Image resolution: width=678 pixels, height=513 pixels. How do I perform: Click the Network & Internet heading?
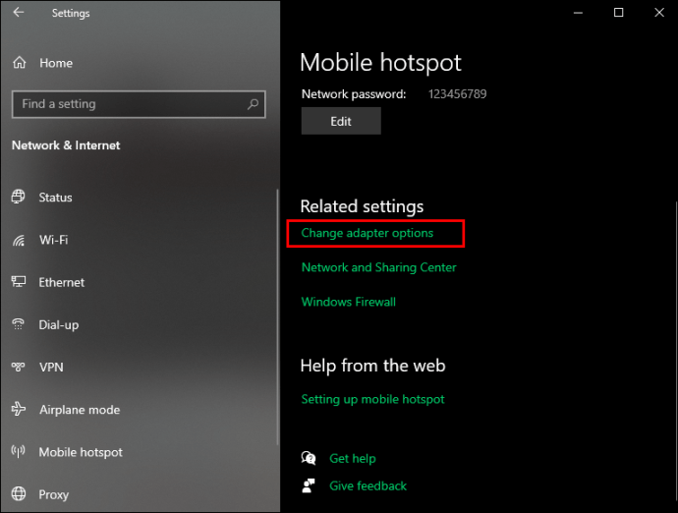coord(66,145)
